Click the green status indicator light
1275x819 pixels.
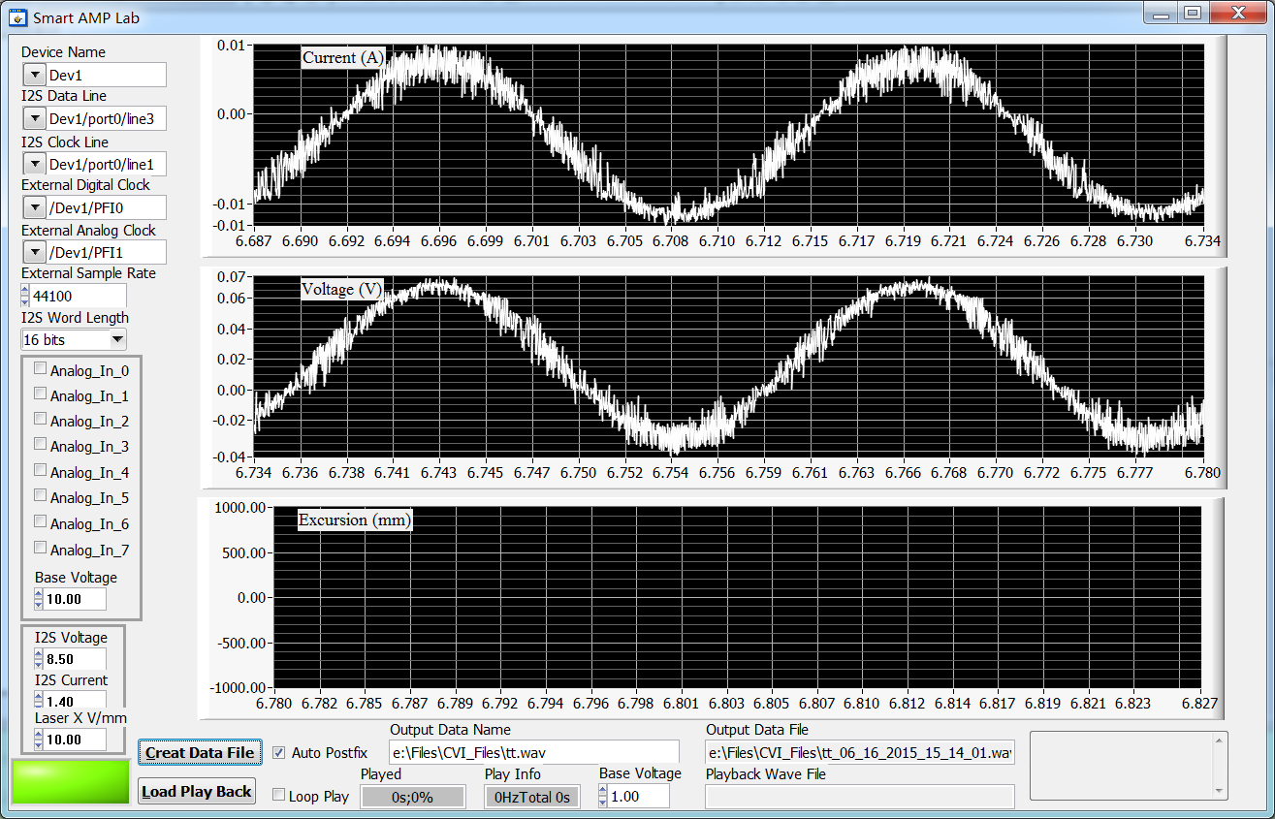(70, 782)
